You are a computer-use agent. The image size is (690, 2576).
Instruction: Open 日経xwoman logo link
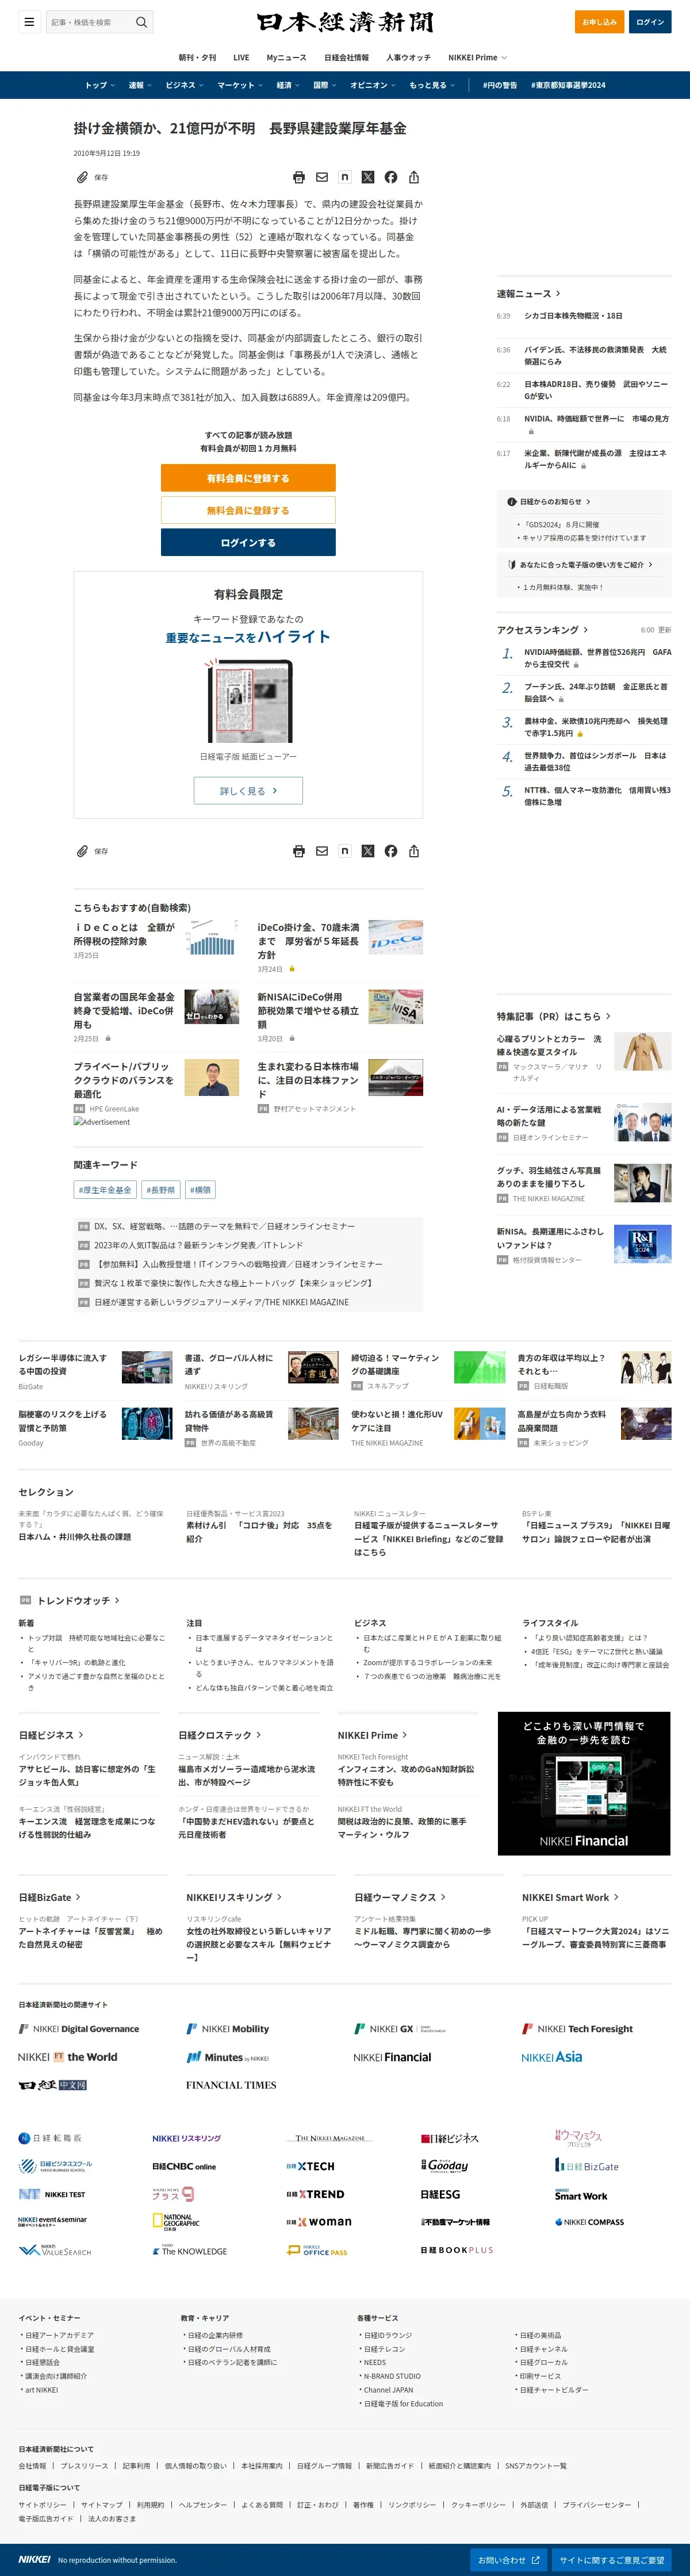tap(319, 2221)
